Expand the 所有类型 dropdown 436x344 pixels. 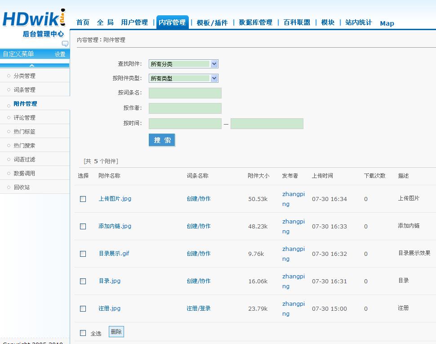click(x=183, y=78)
